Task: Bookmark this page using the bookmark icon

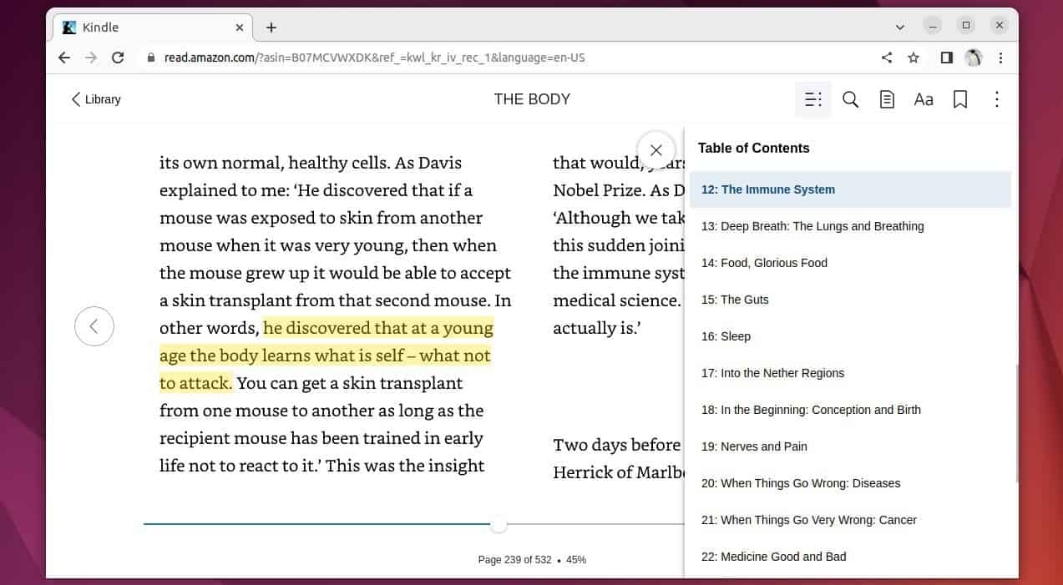Action: tap(960, 99)
